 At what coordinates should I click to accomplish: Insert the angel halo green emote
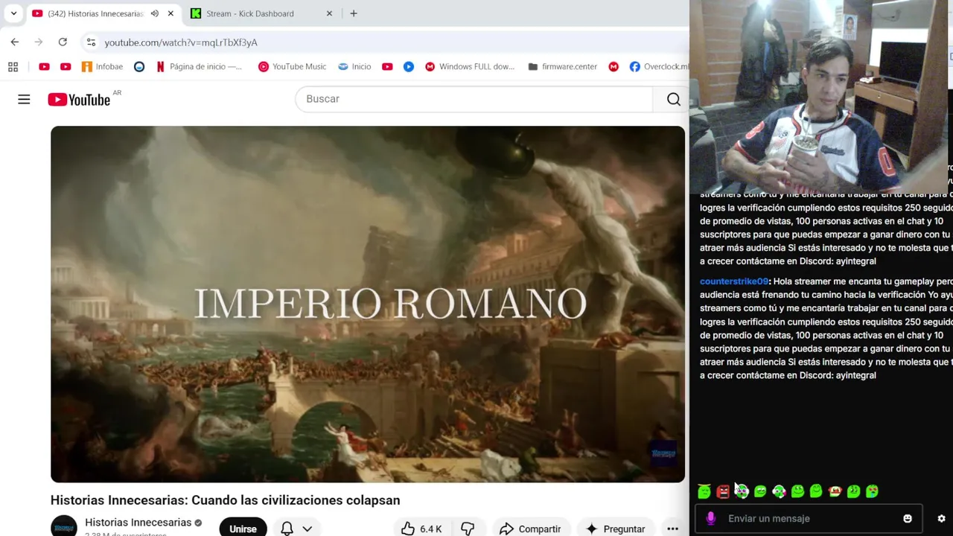[704, 491]
